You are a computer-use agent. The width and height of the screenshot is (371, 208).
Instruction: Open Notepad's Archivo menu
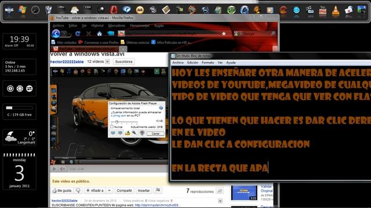coord(178,62)
